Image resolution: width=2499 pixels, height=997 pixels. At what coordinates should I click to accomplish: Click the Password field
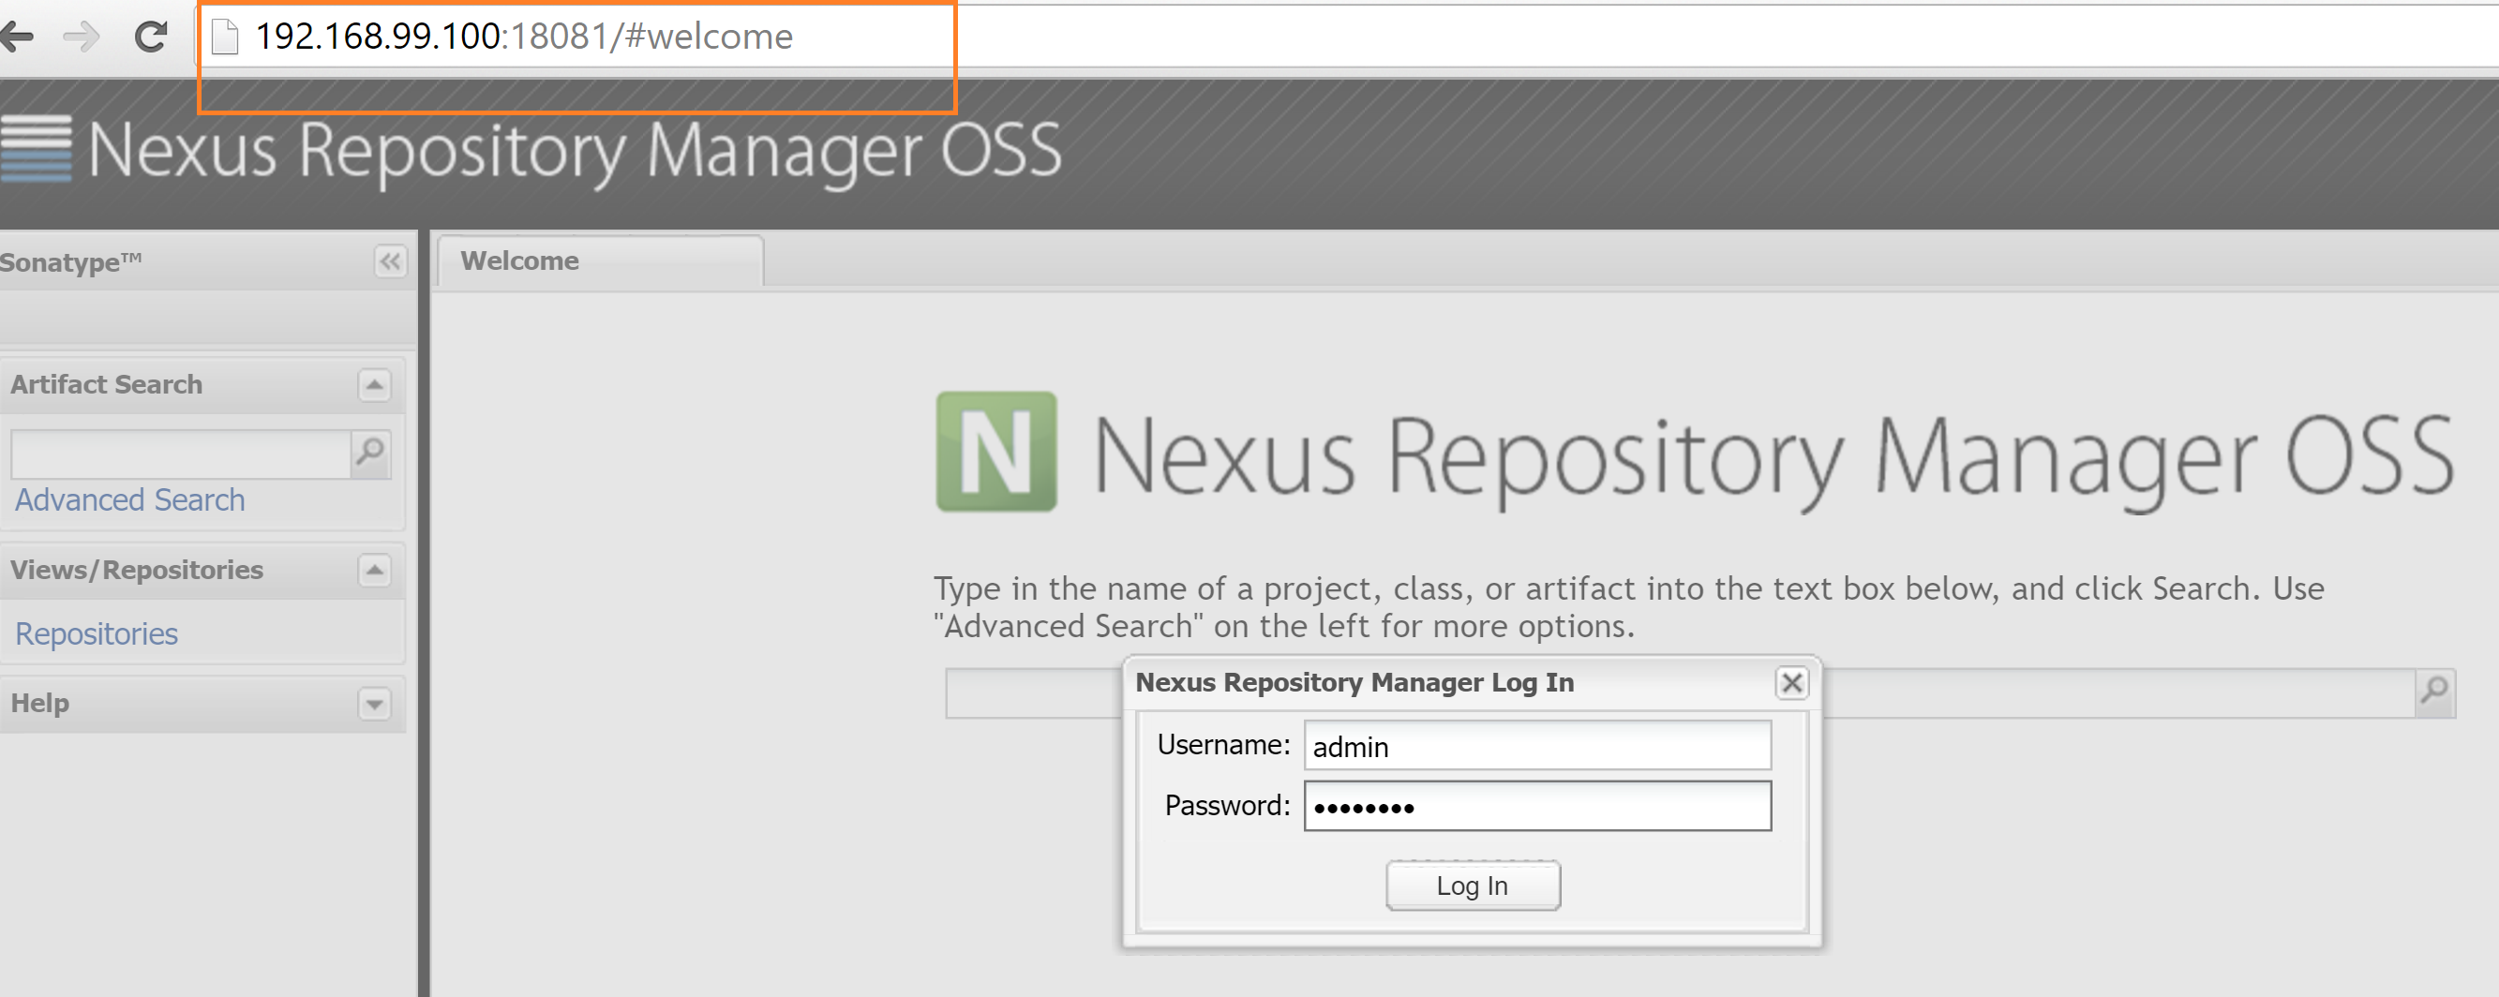[x=1537, y=806]
